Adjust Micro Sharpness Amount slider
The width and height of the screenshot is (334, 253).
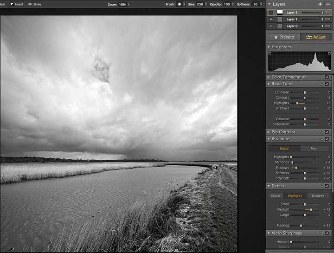pyautogui.click(x=305, y=242)
